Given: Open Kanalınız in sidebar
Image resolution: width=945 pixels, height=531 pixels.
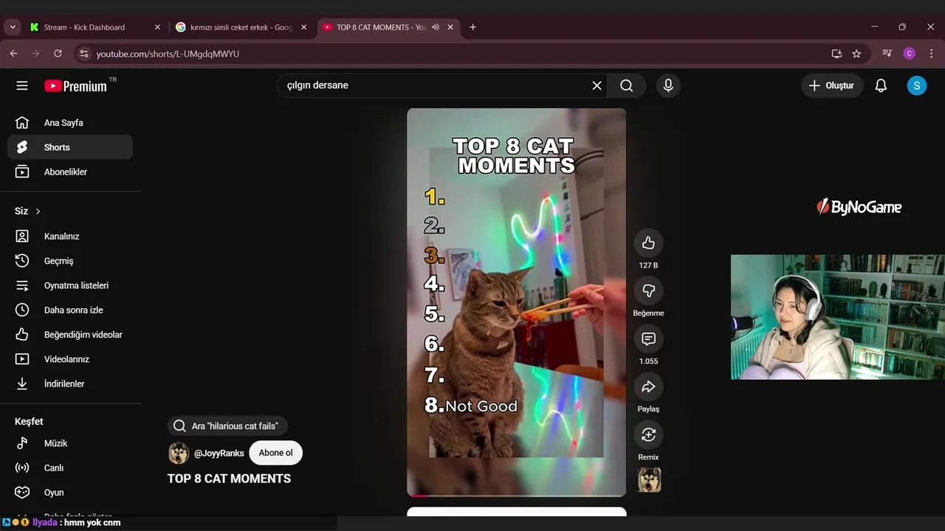Looking at the screenshot, I should tap(70, 237).
